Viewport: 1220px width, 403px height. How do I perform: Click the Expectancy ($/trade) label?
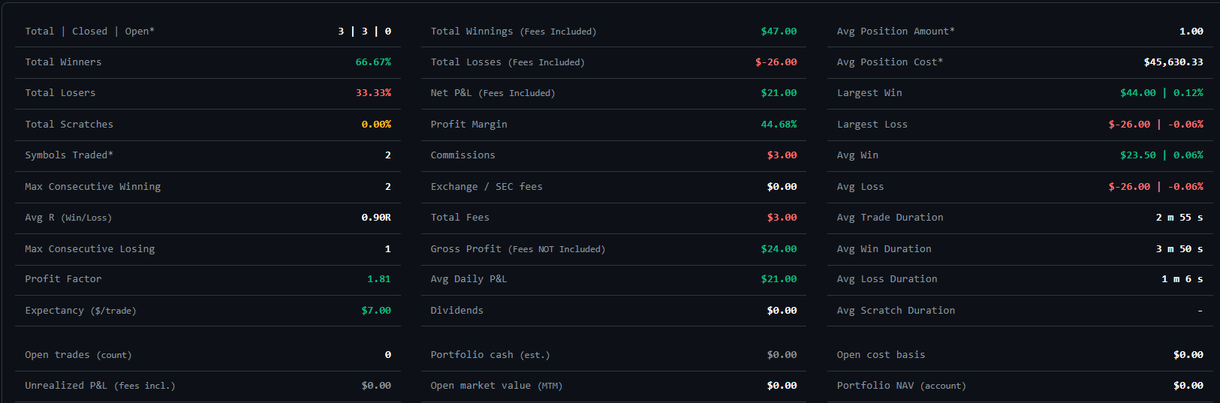[x=80, y=311]
